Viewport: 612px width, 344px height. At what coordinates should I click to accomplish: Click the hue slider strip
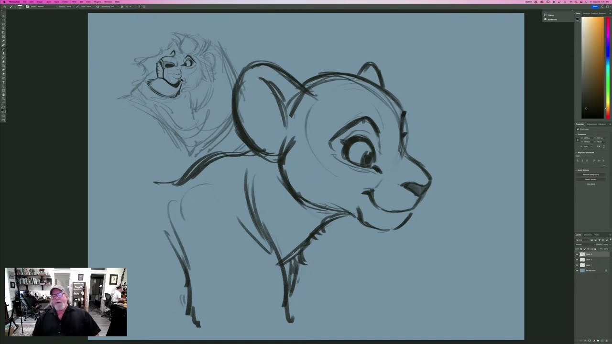coord(608,67)
